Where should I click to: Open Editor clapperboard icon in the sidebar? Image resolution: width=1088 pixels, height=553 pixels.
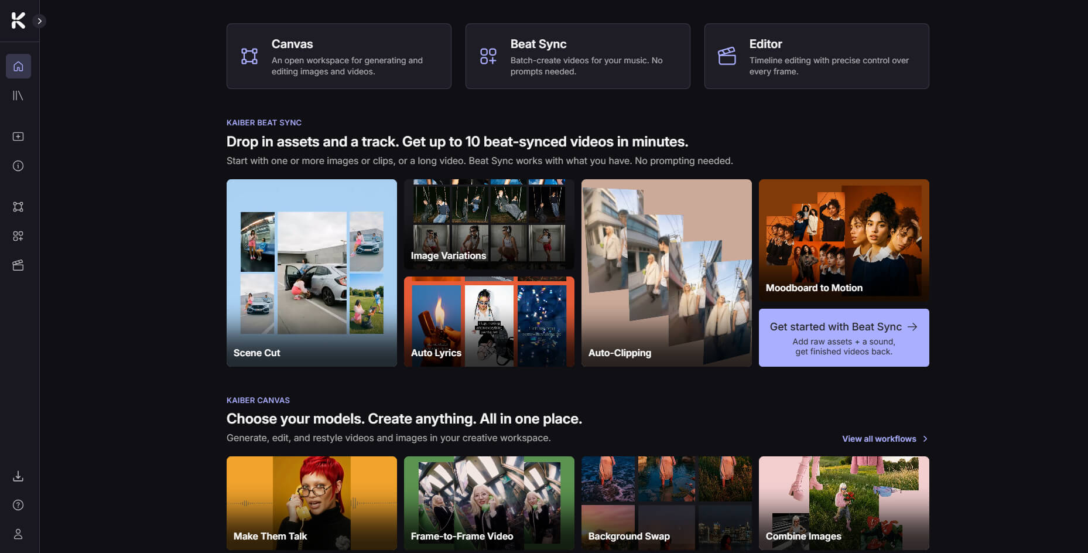click(x=18, y=265)
